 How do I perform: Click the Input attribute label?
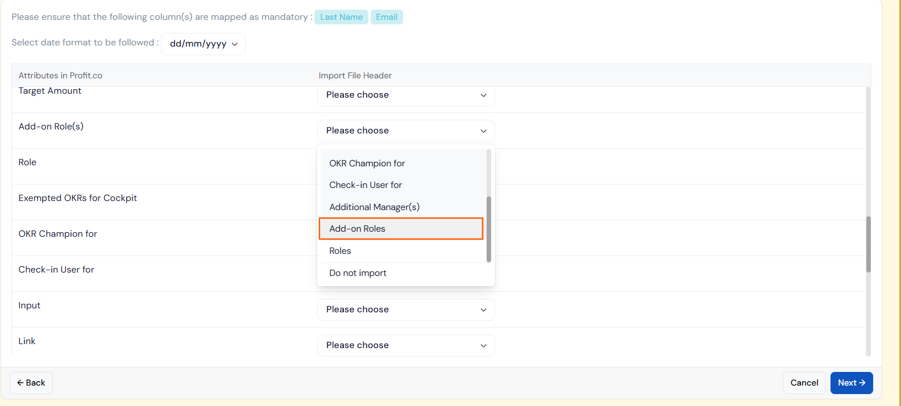(30, 305)
